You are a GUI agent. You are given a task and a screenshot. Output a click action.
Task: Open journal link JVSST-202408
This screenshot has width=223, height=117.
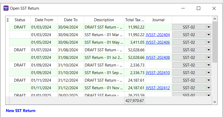click(x=157, y=58)
